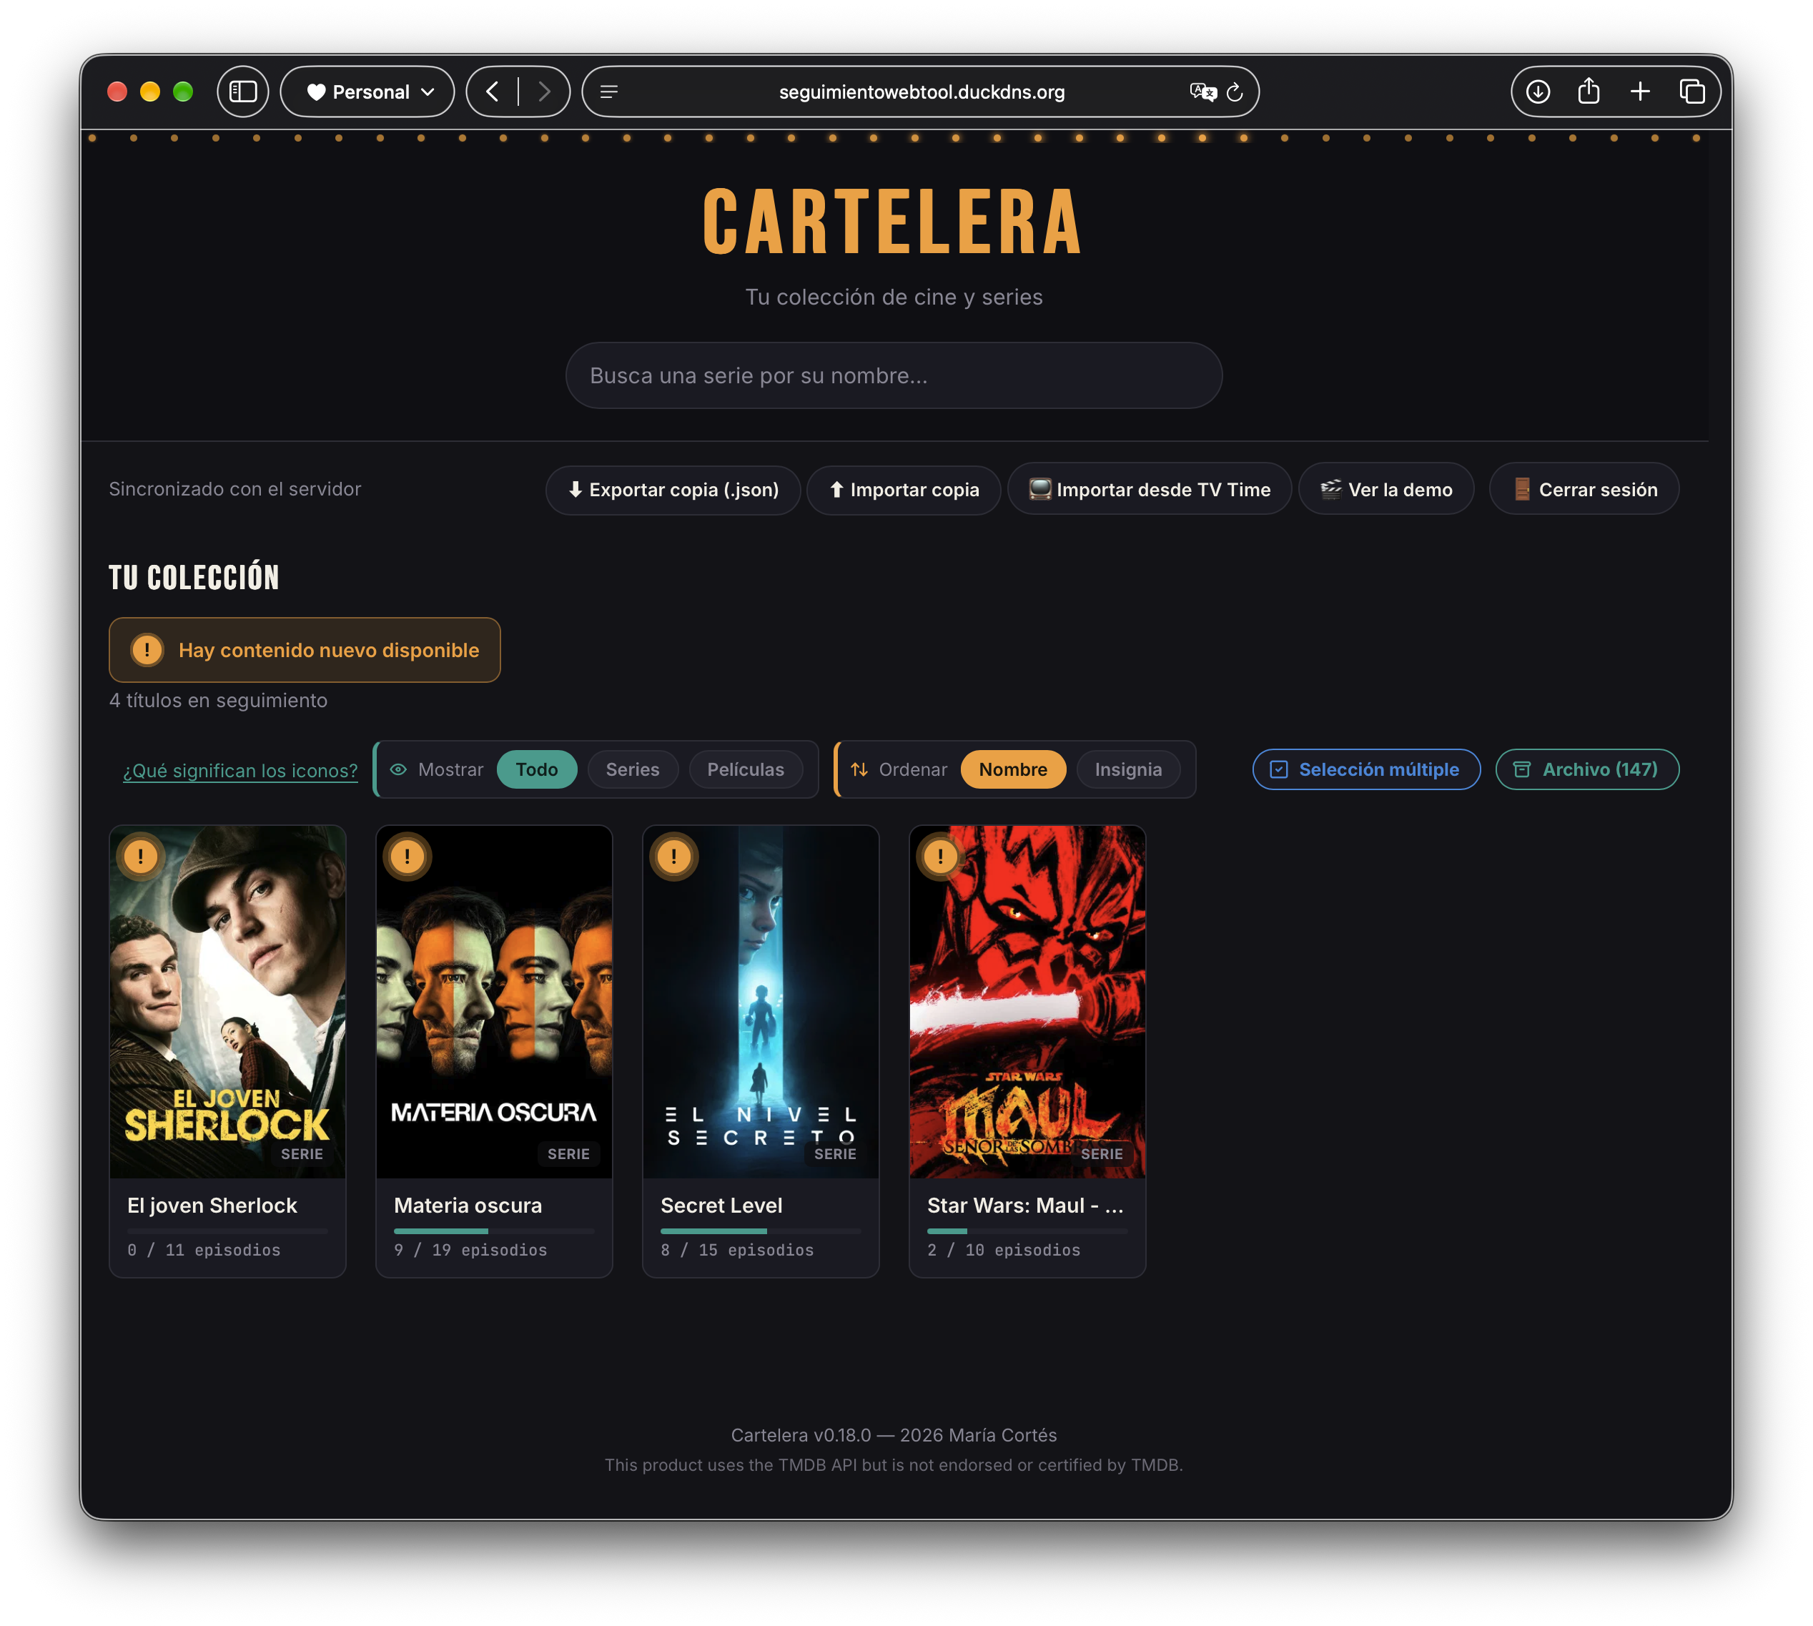Filter collection by Series
1813x1626 pixels.
point(633,770)
